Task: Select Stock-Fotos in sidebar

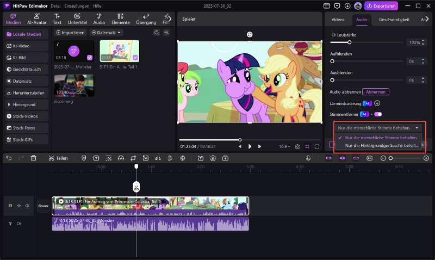Action: coord(27,128)
